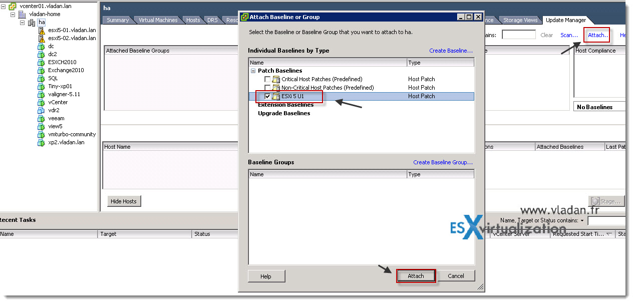Click the Attached Baselines column header

click(x=569, y=147)
